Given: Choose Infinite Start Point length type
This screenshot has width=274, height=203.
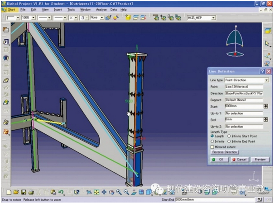Looking at the screenshot, I should 229,136.
